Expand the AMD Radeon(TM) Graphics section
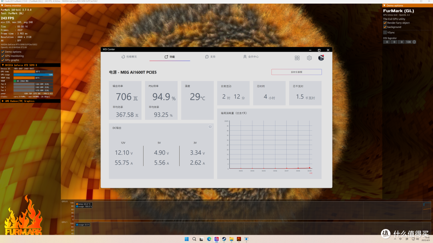433x243 pixels. coord(3,101)
